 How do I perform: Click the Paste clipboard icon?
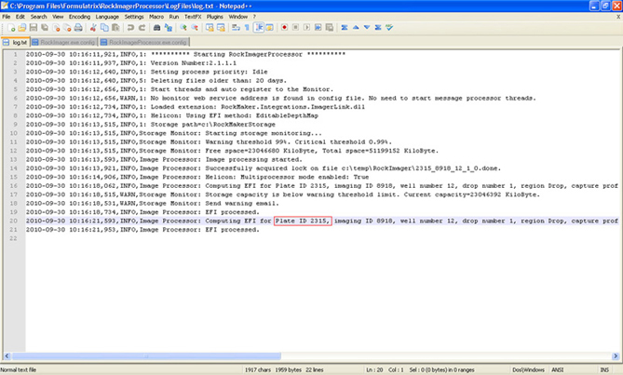(x=115, y=27)
